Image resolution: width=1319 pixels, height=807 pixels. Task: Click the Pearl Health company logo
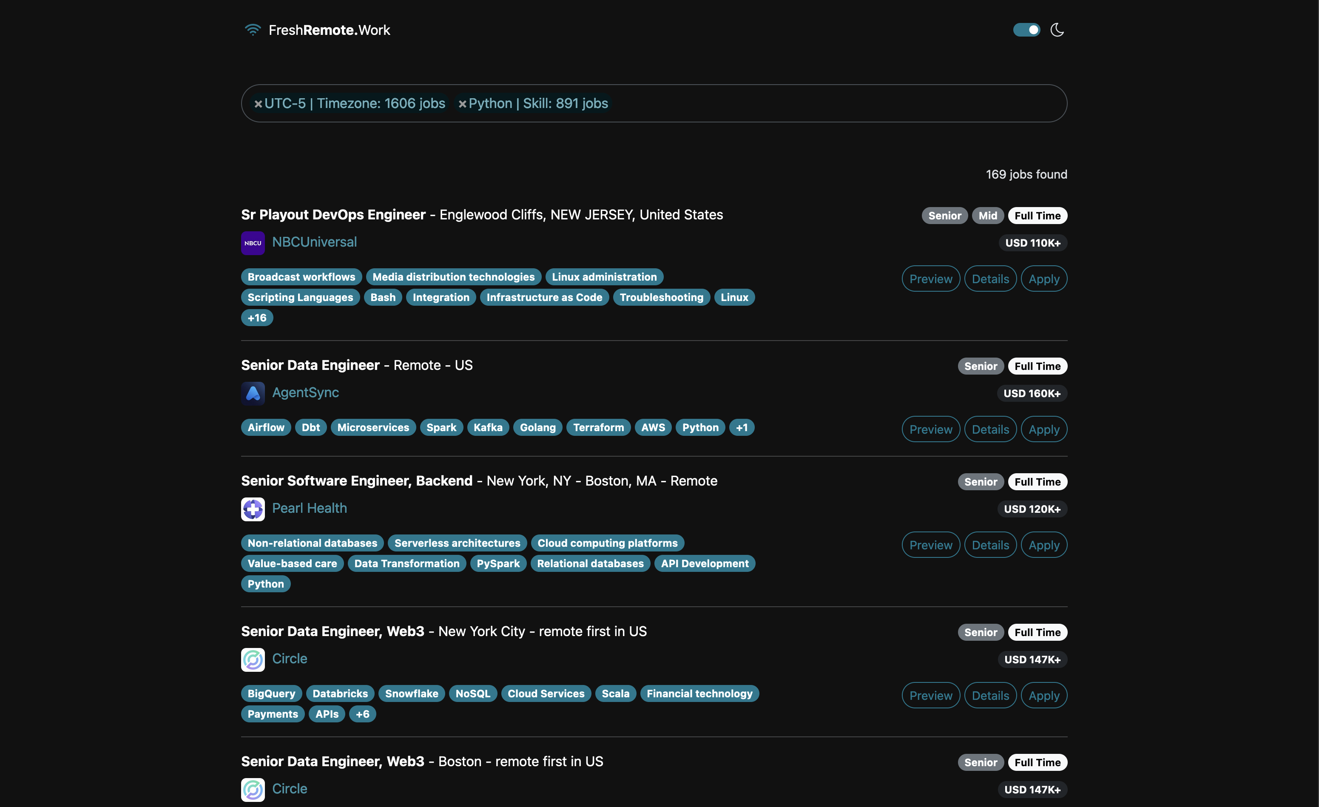tap(253, 509)
